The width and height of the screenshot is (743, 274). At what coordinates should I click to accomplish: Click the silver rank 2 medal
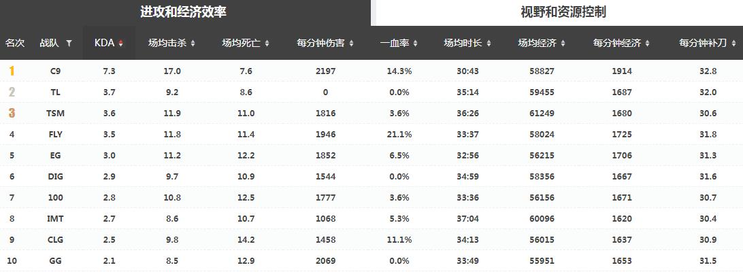tap(12, 92)
